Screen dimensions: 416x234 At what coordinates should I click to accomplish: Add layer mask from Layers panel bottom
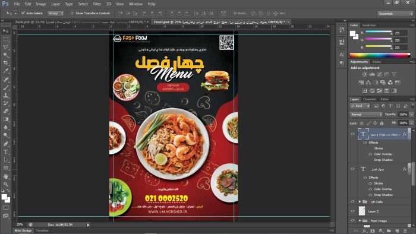pos(373,231)
